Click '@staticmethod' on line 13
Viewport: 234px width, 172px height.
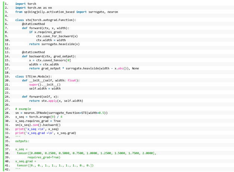[34, 52]
